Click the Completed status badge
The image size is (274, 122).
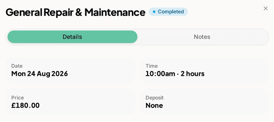[x=168, y=12]
